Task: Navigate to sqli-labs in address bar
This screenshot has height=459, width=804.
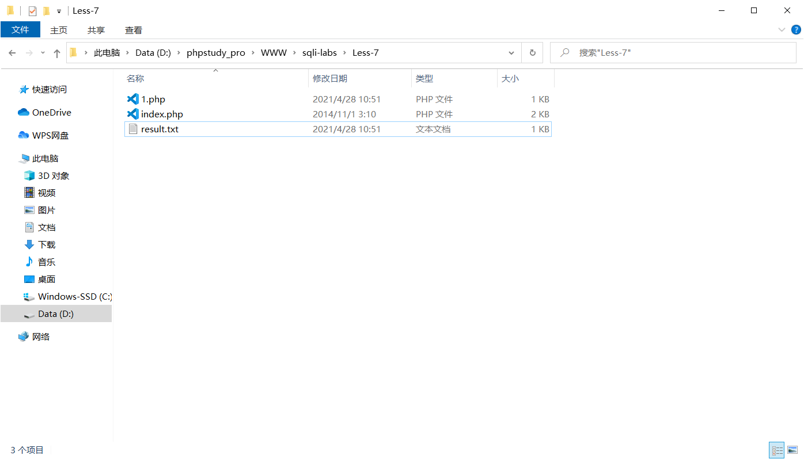Action: pyautogui.click(x=320, y=53)
